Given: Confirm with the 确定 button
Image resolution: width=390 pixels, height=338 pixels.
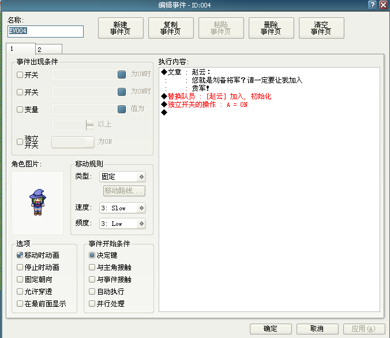Looking at the screenshot, I should tap(271, 329).
